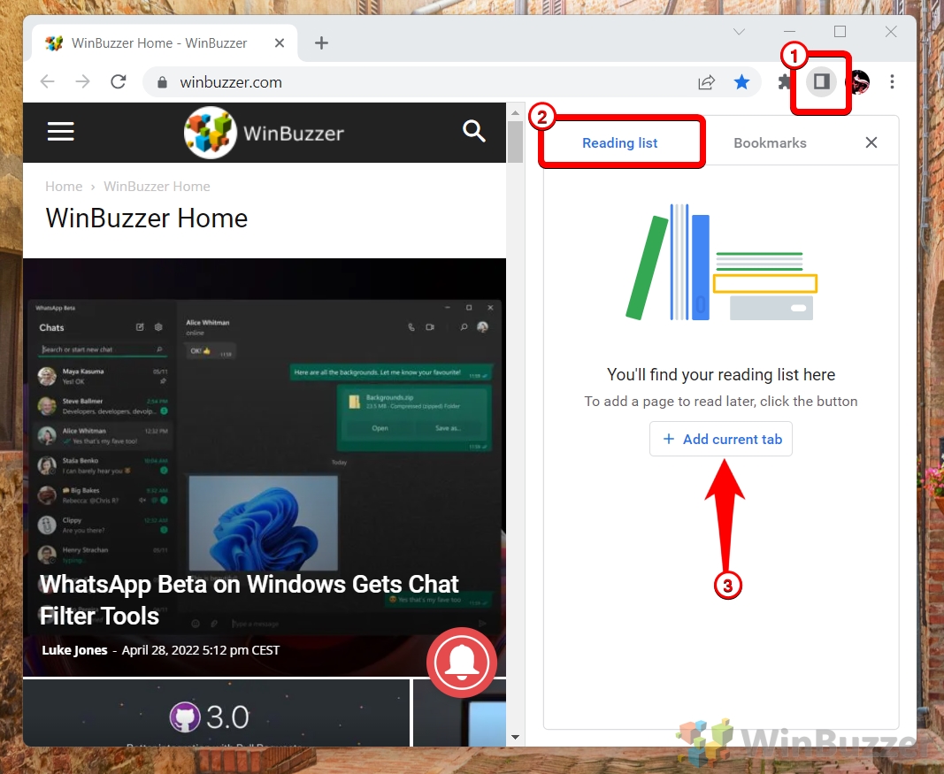Close the side panel

[x=871, y=142]
